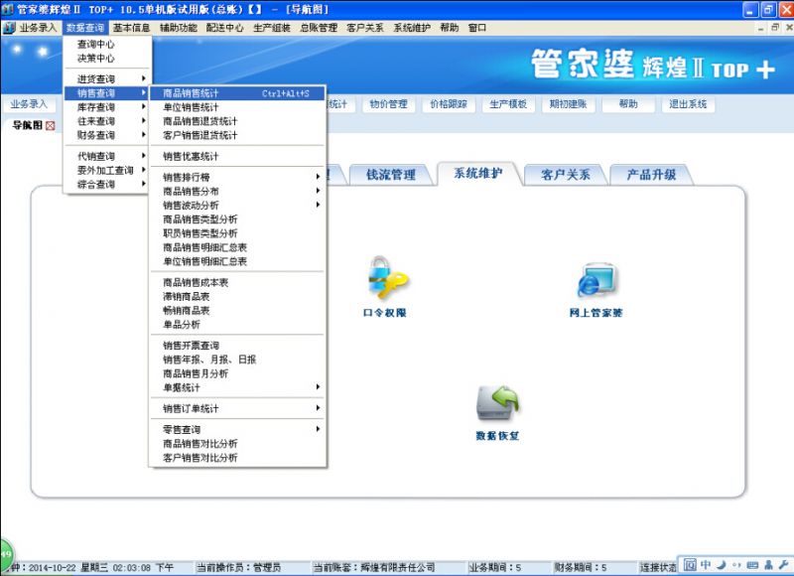Expand the 库存查询 submenu
This screenshot has height=576, width=794.
pos(107,107)
